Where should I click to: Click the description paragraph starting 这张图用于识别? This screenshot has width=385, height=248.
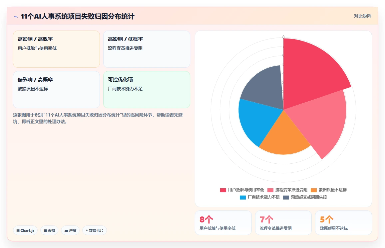click(98, 118)
